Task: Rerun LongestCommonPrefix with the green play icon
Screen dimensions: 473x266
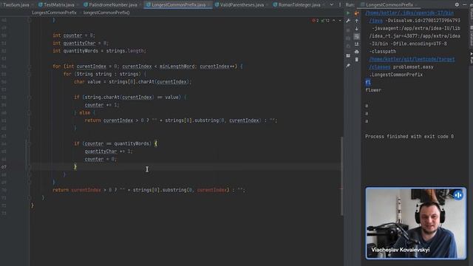Action: pyautogui.click(x=348, y=13)
